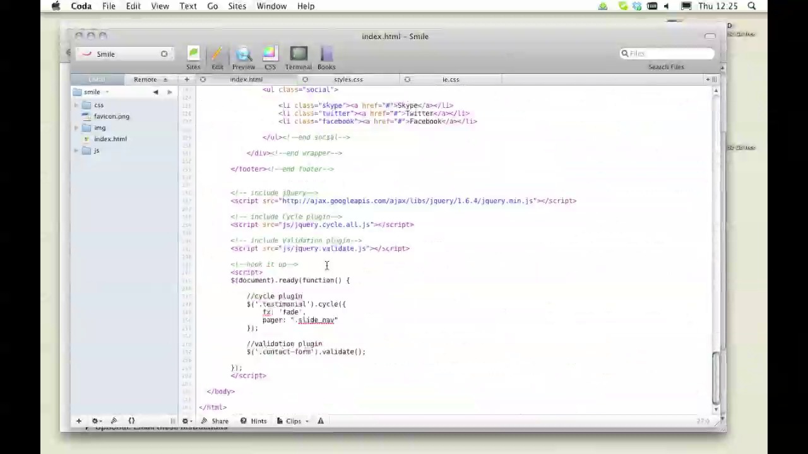The height and width of the screenshot is (454, 808).
Task: Open the Sites menu
Action: click(237, 6)
